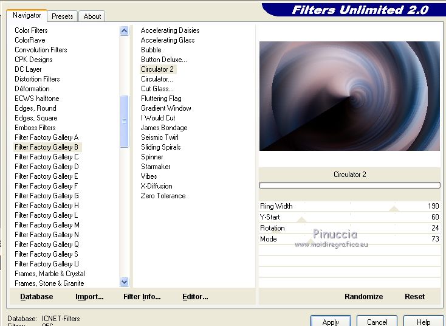446x326 pixels.
Task: Select Edges, Square category
Action: [x=36, y=117]
